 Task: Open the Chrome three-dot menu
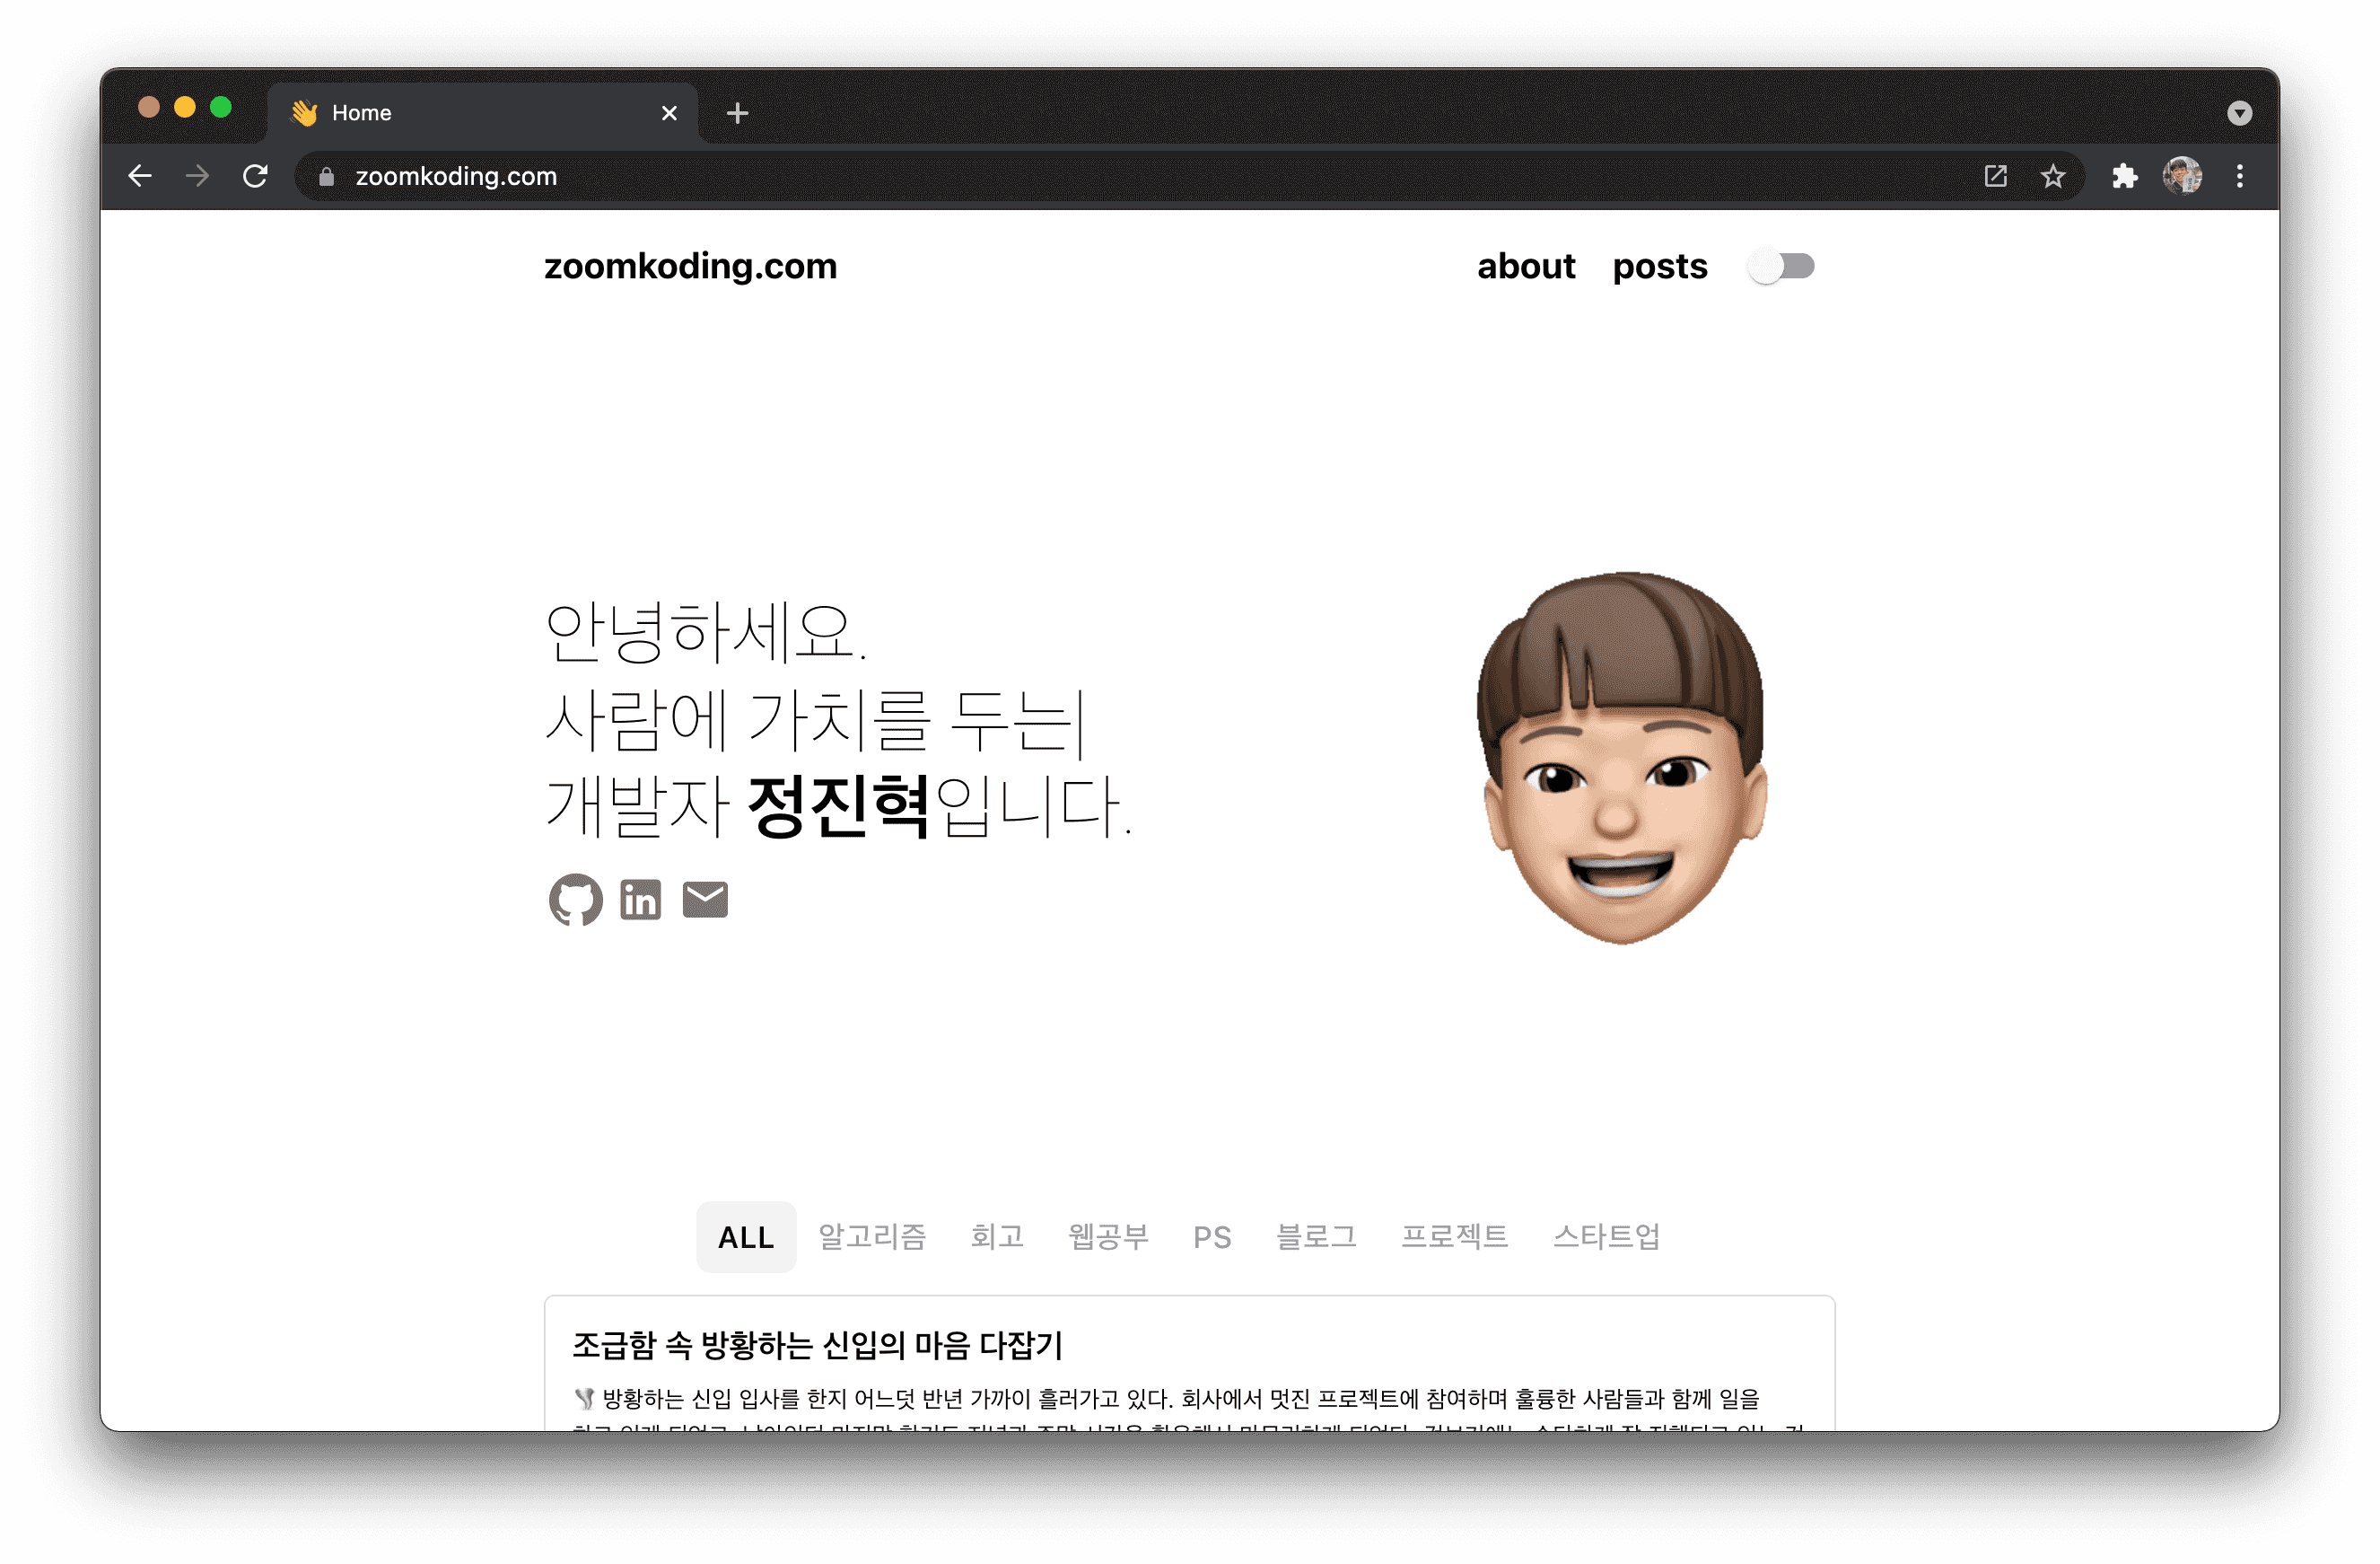coord(2240,176)
